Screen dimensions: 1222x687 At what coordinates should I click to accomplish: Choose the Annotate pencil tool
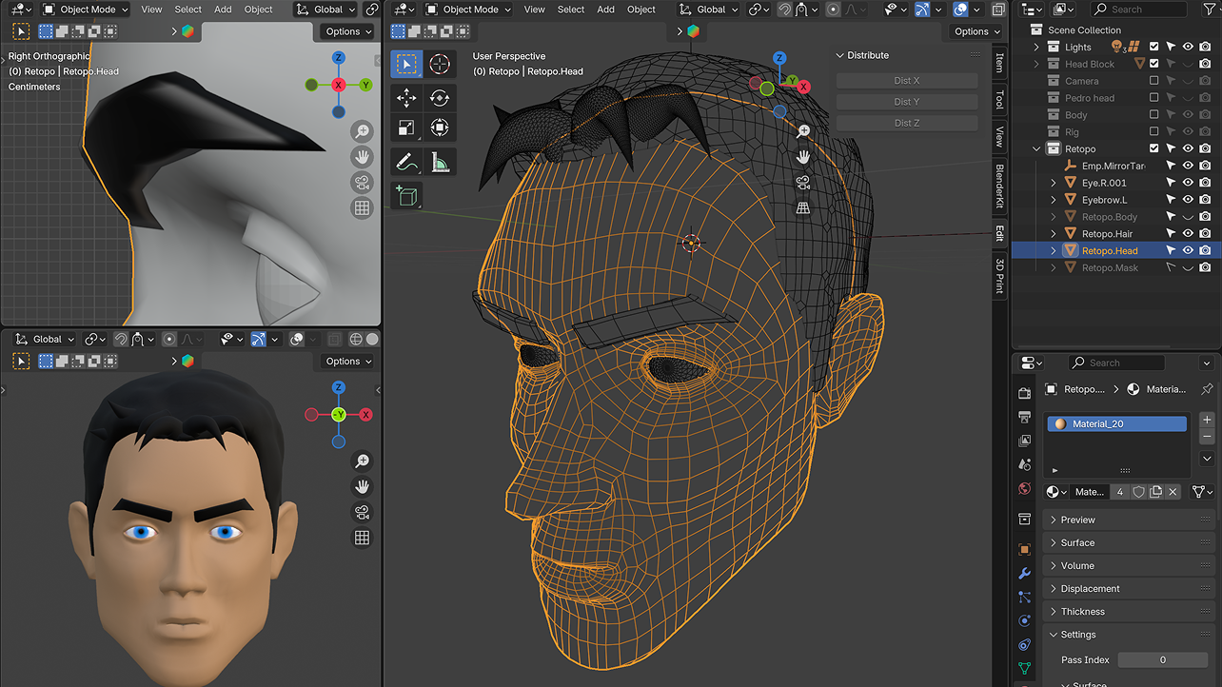tap(406, 162)
